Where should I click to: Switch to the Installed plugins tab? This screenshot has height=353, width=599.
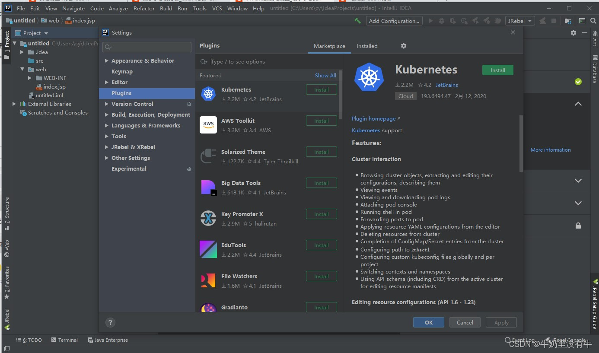tap(367, 46)
